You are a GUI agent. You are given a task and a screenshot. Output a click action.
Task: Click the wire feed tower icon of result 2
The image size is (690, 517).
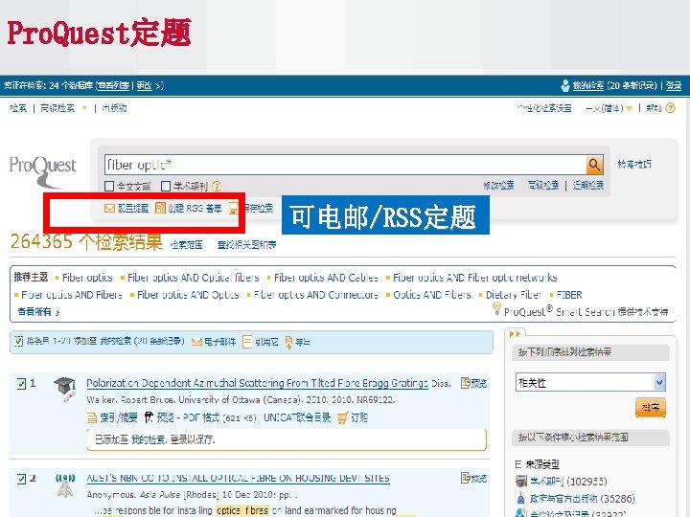pyautogui.click(x=65, y=484)
